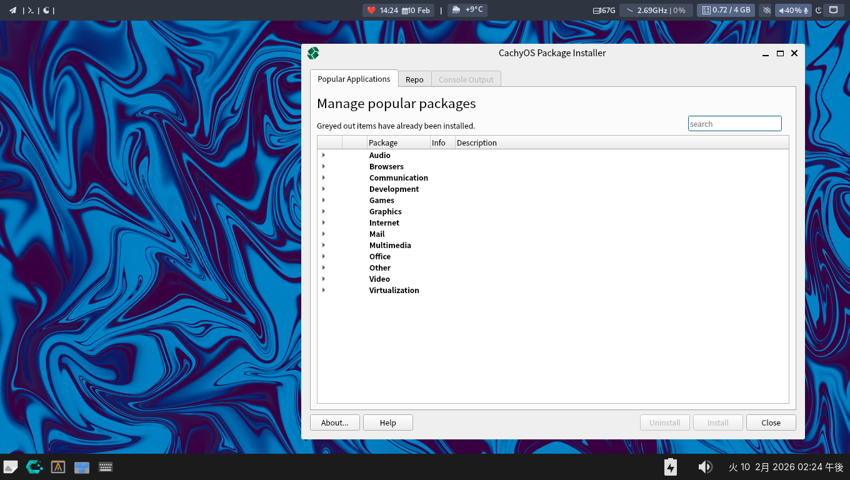Open the taskbar date and time clock
Screen dimensions: 850x480
coord(786,467)
